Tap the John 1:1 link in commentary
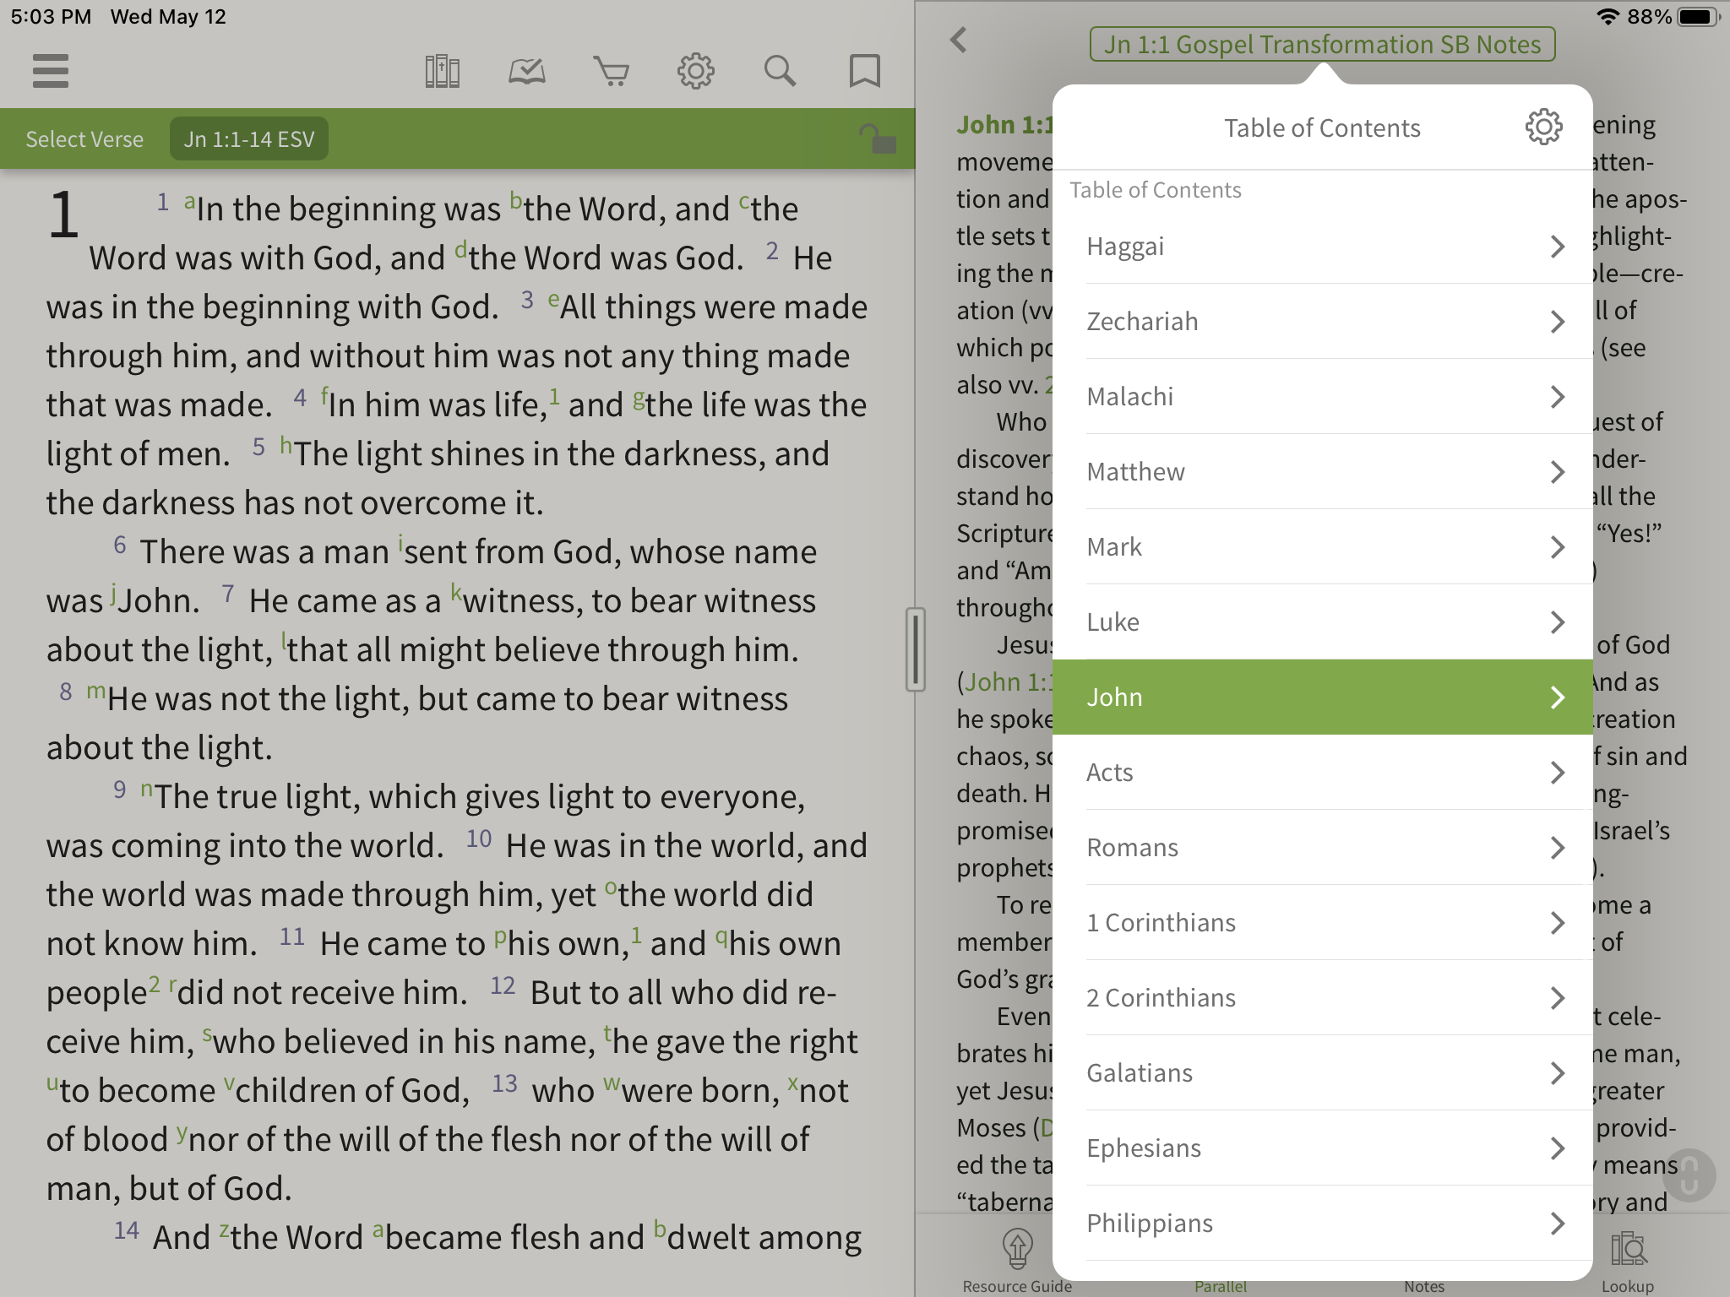 coord(1009,681)
